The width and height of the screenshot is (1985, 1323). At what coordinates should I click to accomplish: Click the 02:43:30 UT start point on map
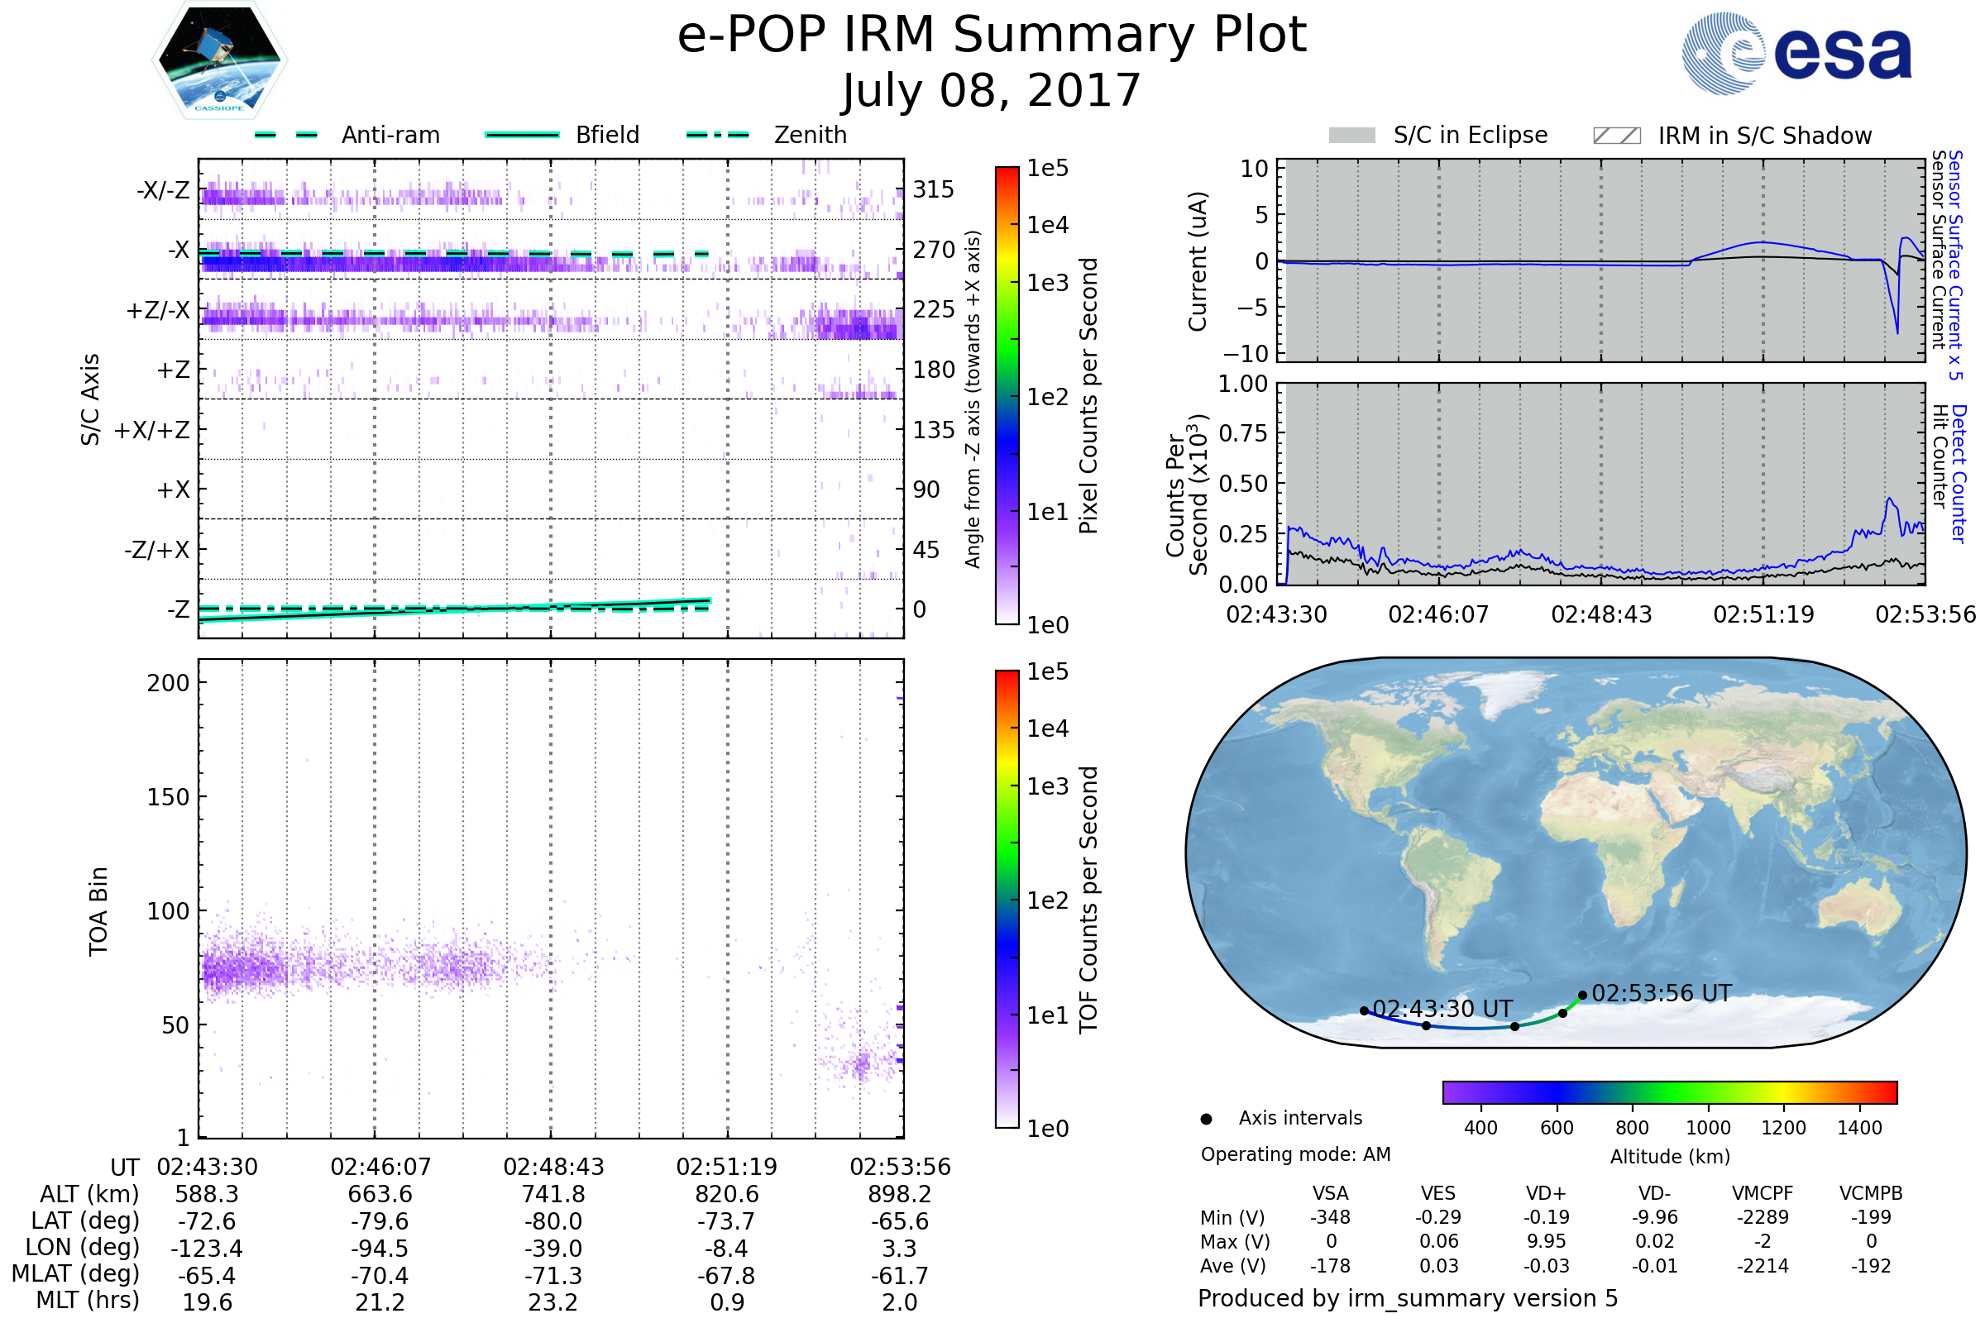[x=1365, y=1010]
